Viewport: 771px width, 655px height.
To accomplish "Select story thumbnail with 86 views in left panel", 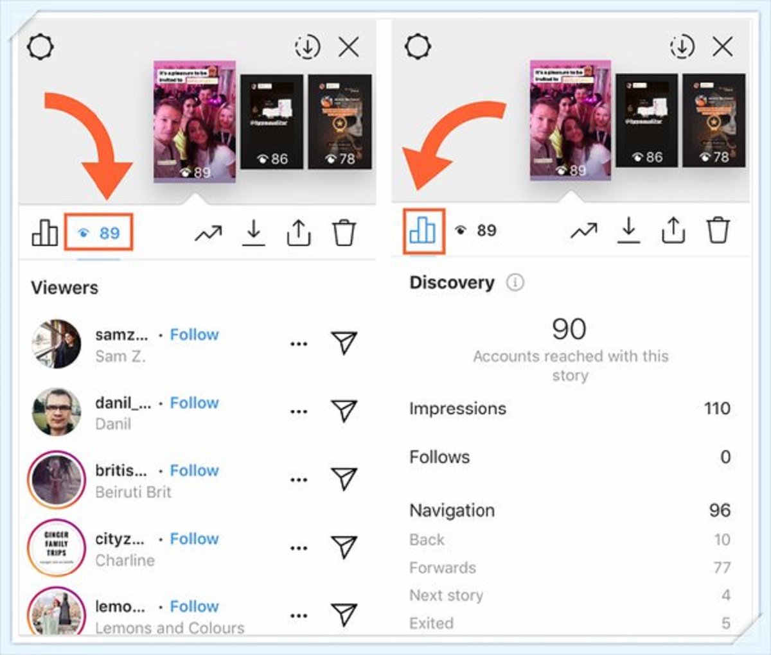I will (272, 122).
